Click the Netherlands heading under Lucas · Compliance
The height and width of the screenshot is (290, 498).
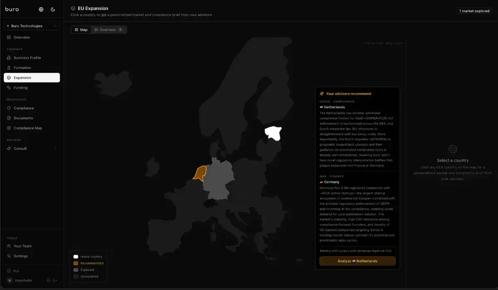[332, 107]
